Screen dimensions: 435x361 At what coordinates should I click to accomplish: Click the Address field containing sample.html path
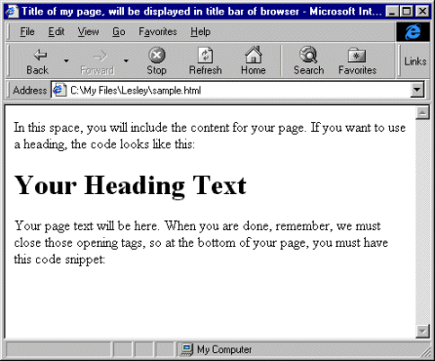pos(239,90)
